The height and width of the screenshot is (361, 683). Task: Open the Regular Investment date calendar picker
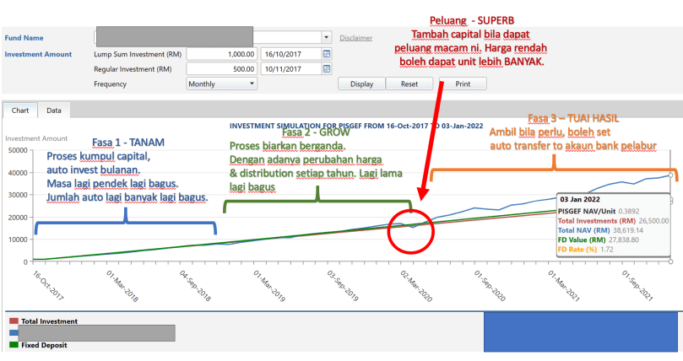pos(328,68)
